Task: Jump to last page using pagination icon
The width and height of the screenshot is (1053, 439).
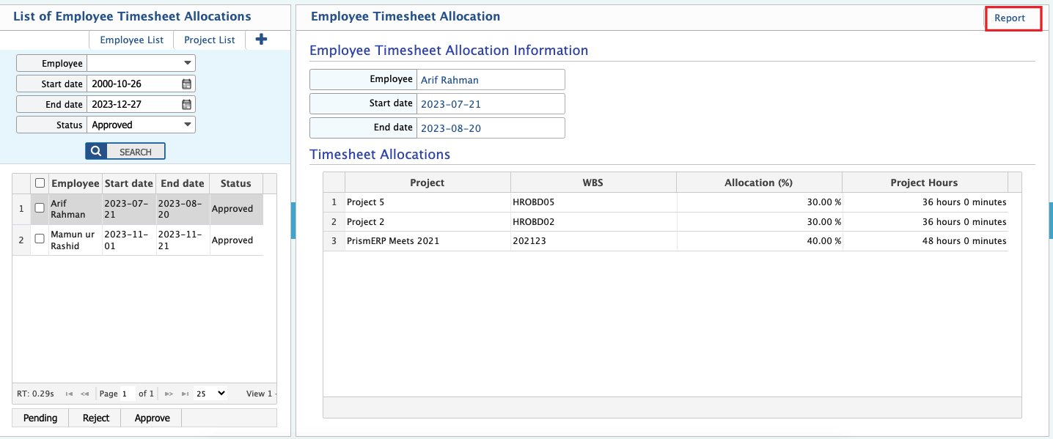Action: (x=183, y=394)
